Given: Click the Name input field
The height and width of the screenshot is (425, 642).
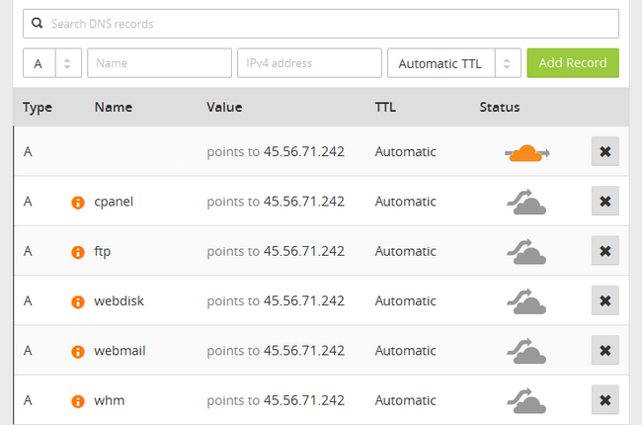Looking at the screenshot, I should pyautogui.click(x=159, y=63).
